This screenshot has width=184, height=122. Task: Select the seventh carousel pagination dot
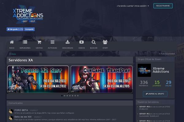click(x=78, y=95)
